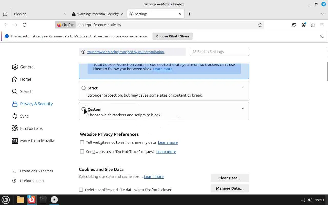This screenshot has width=328, height=205.
Task: Switch to the Blocked tab
Action: click(36, 14)
